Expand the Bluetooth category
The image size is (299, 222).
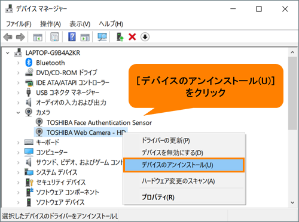point(19,63)
